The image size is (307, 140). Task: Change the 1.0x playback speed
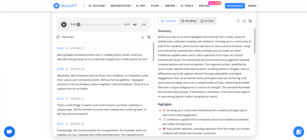(143, 24)
